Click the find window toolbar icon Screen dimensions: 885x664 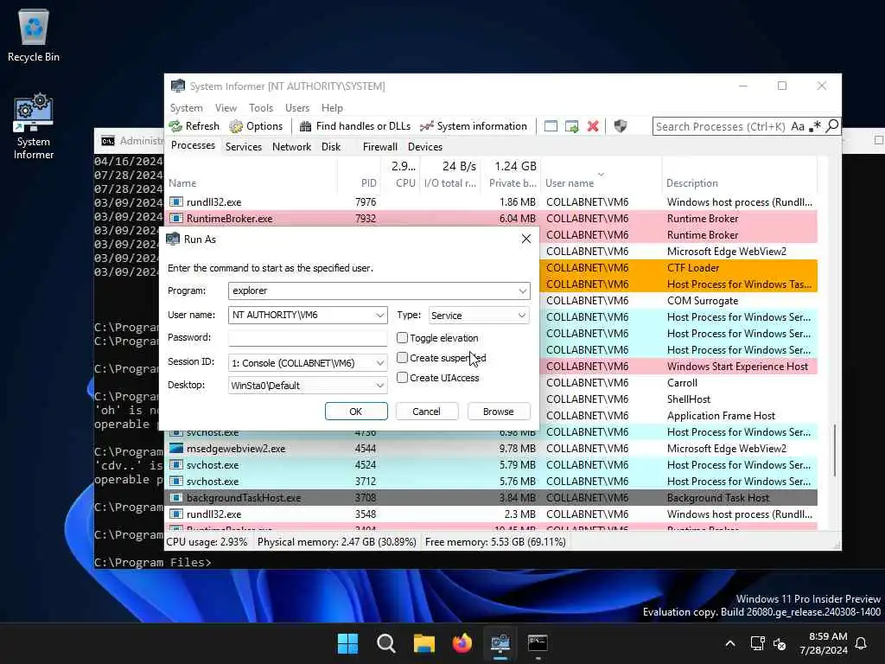551,126
